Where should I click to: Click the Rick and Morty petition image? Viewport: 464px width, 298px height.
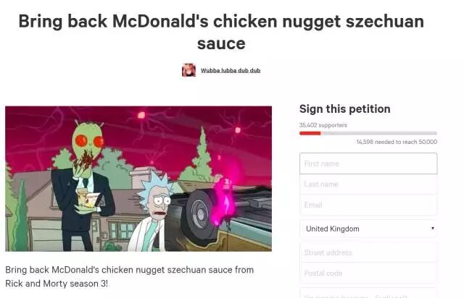[138, 179]
